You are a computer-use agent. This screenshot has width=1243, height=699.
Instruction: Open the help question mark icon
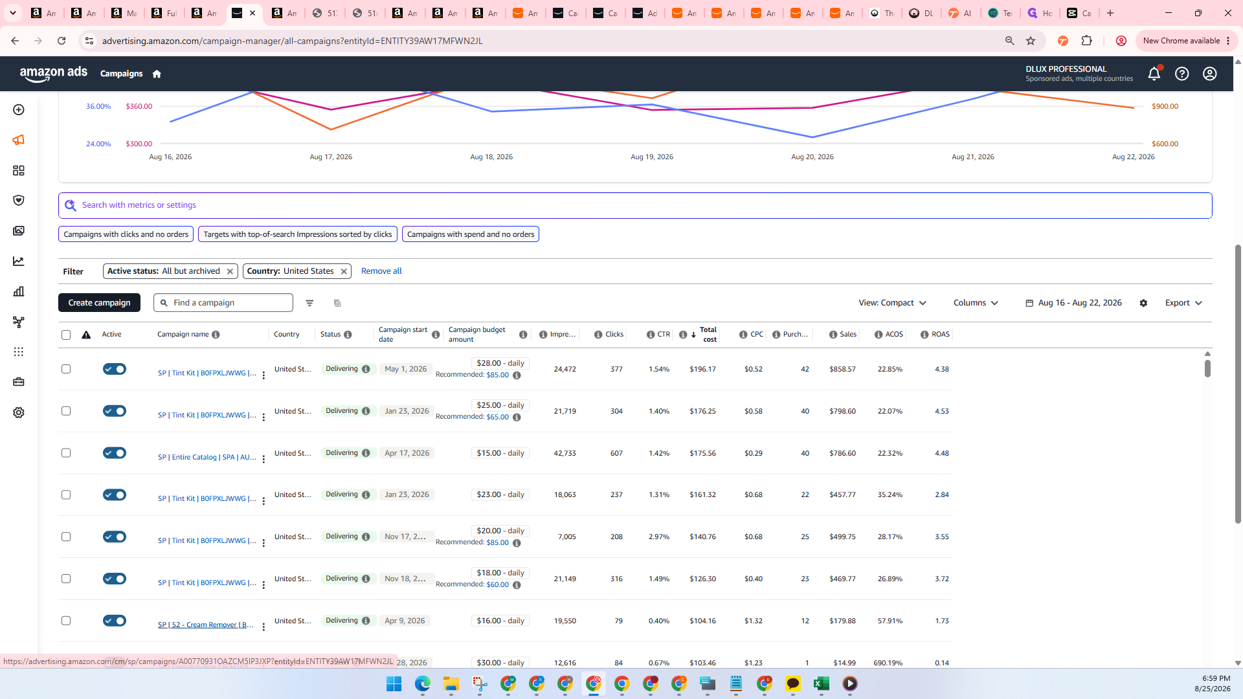pos(1182,74)
